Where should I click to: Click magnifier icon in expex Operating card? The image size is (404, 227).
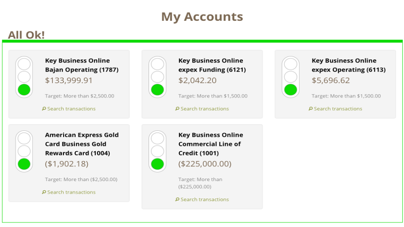point(310,109)
